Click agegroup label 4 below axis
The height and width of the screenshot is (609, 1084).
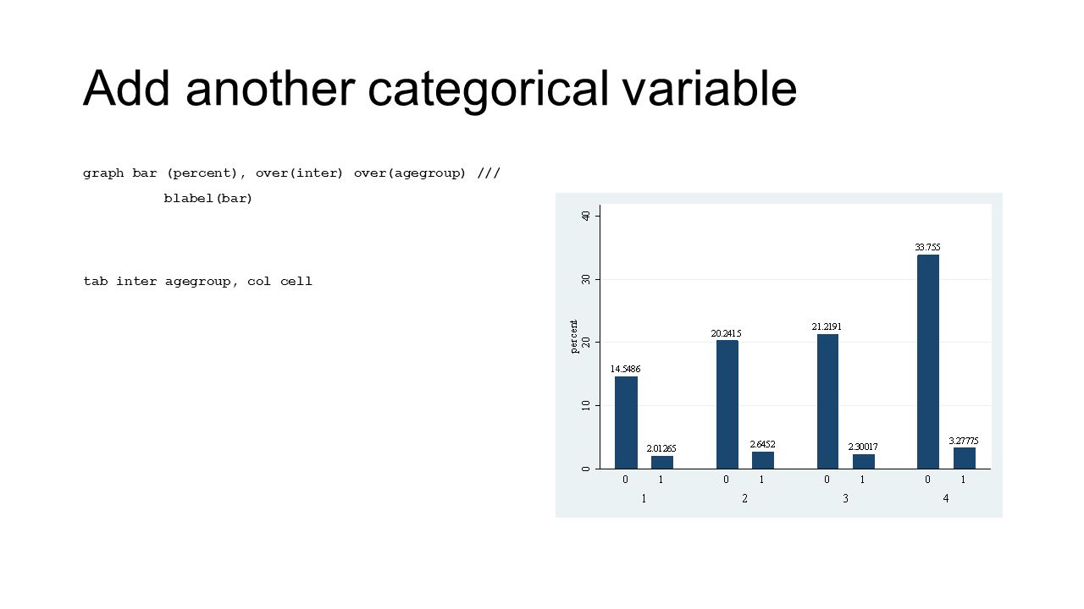click(946, 498)
